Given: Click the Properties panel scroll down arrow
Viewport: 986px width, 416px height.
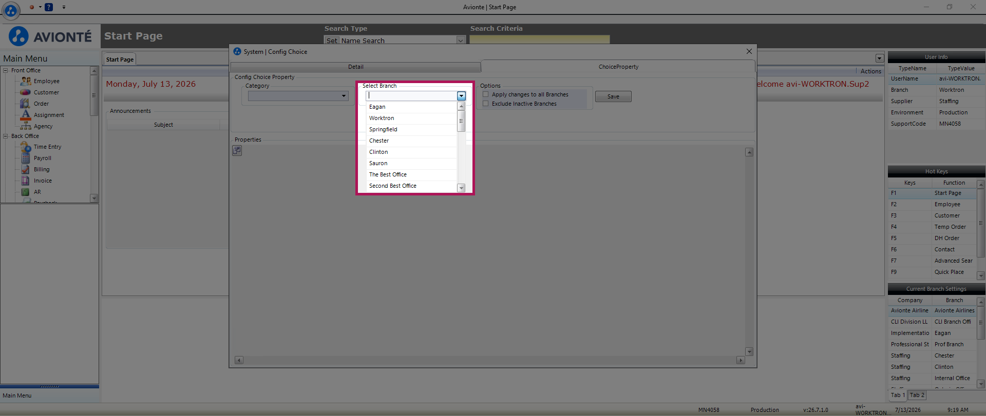Looking at the screenshot, I should pos(749,351).
